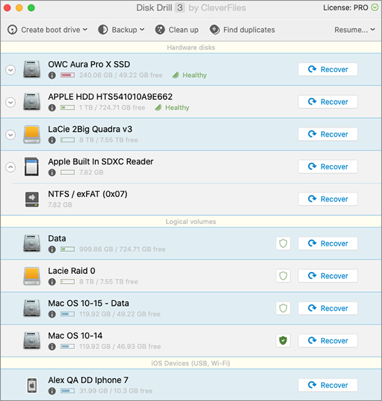Show info for Data volume
This screenshot has height=401, width=382.
(x=52, y=249)
